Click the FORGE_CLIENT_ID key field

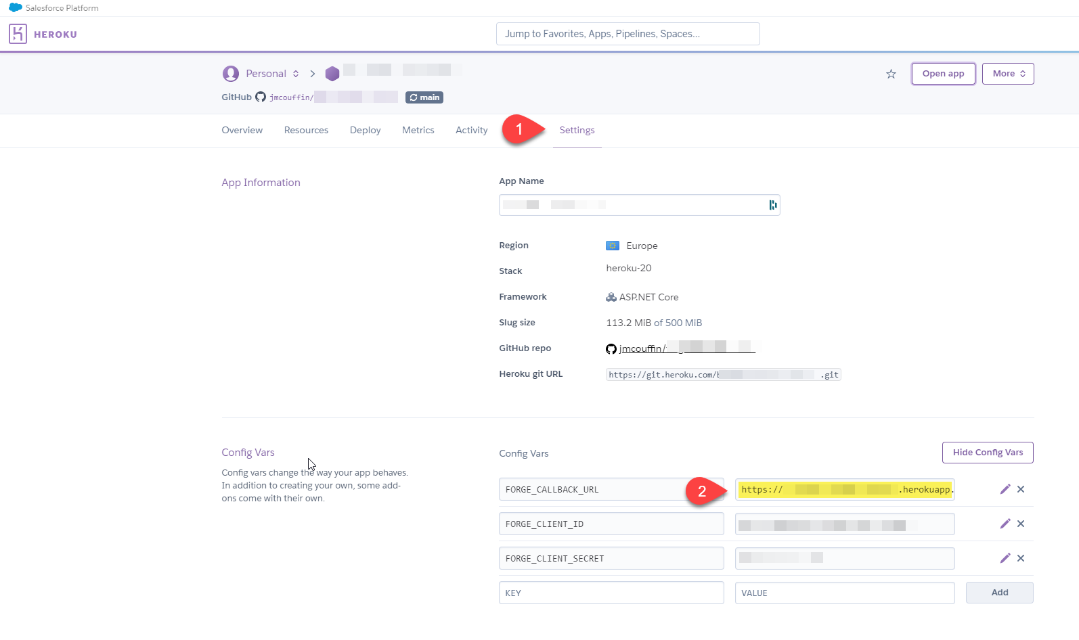point(611,524)
